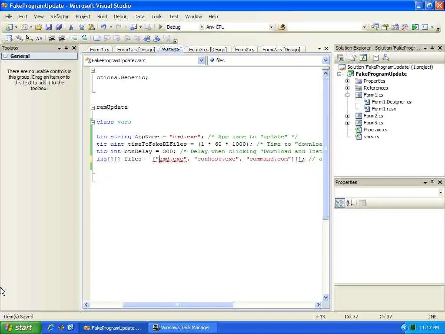Click the Undo arrow icon
Screen dimensions: 445x334
click(103, 27)
